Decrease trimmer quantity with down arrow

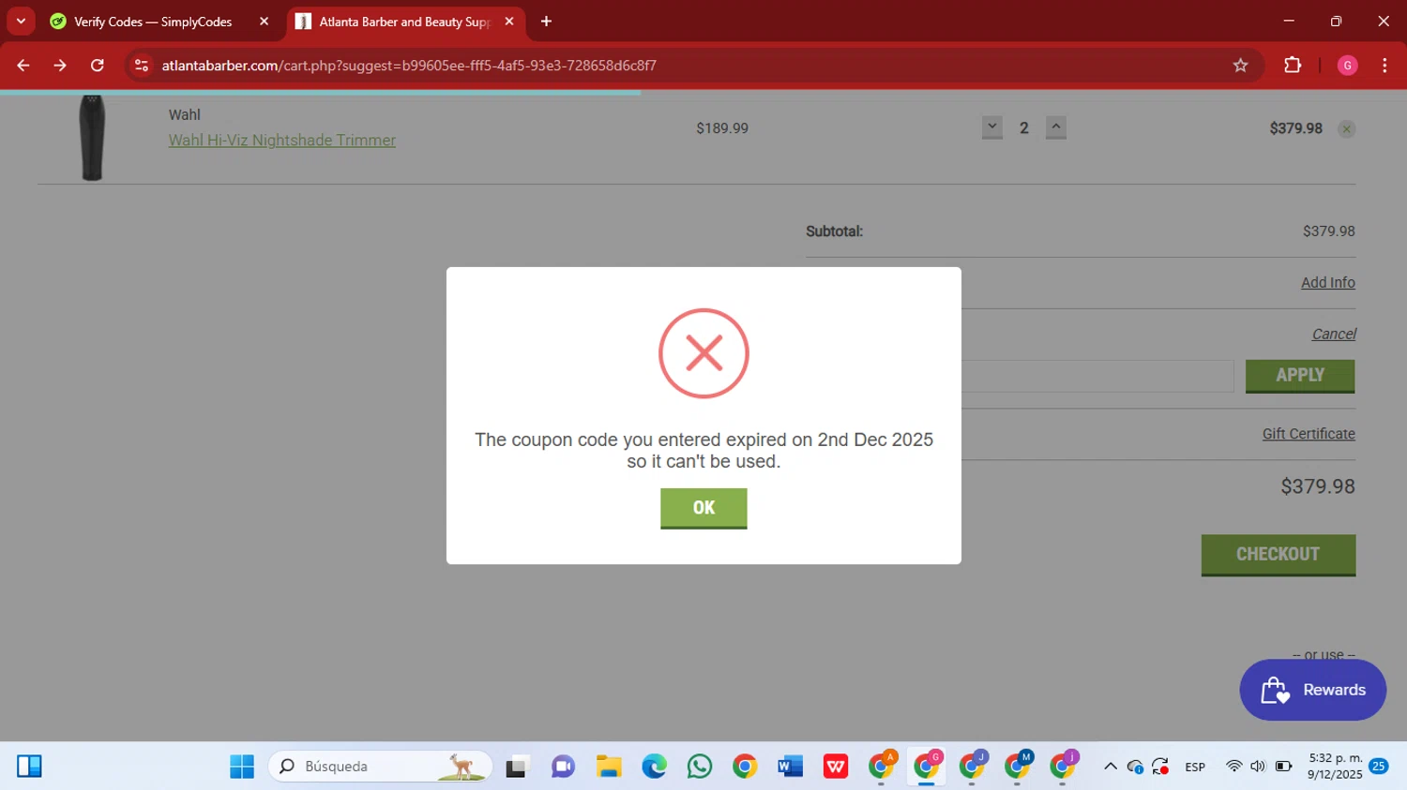(992, 127)
